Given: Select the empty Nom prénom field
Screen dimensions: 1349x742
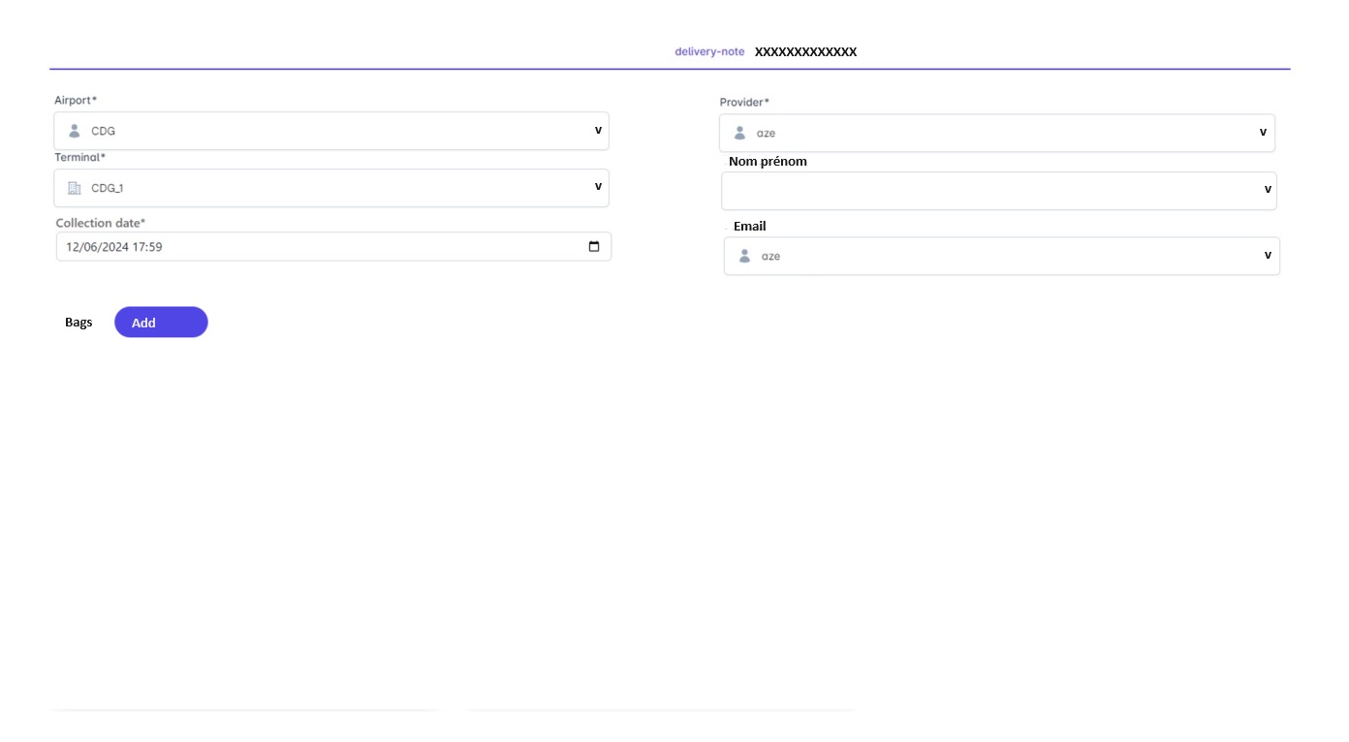Looking at the screenshot, I should (988, 191).
